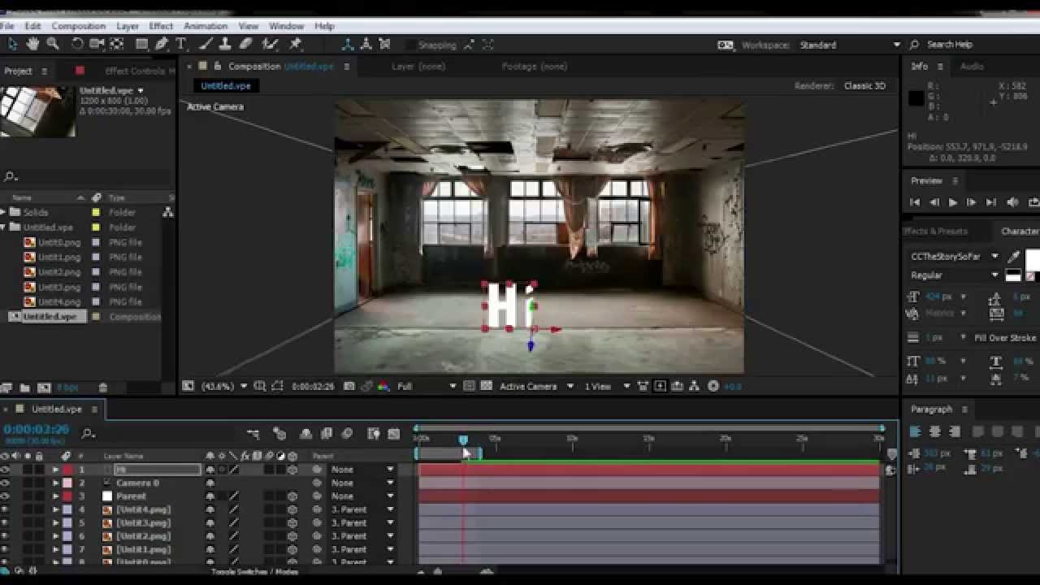Image resolution: width=1040 pixels, height=585 pixels.
Task: Open the Regular font style dropdown
Action: point(955,275)
